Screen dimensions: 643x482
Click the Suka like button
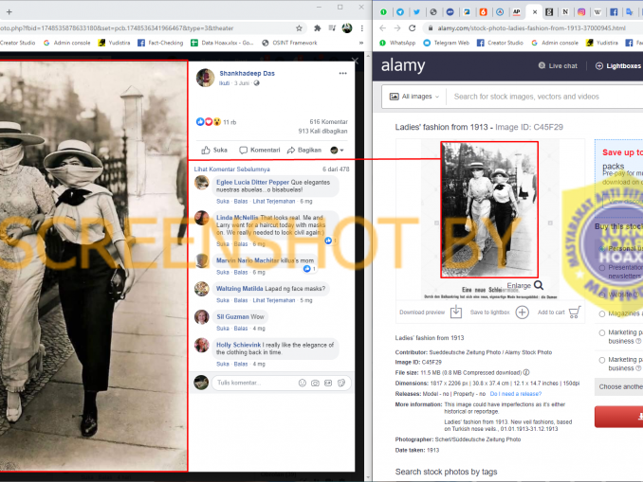coord(214,150)
